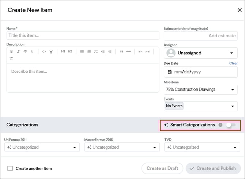Enable the Smart Categorizations toggle

230,125
